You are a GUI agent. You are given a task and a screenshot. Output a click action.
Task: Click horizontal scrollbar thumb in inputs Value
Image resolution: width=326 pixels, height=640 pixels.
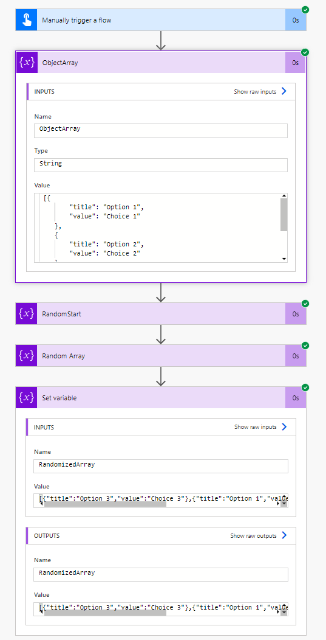105,504
